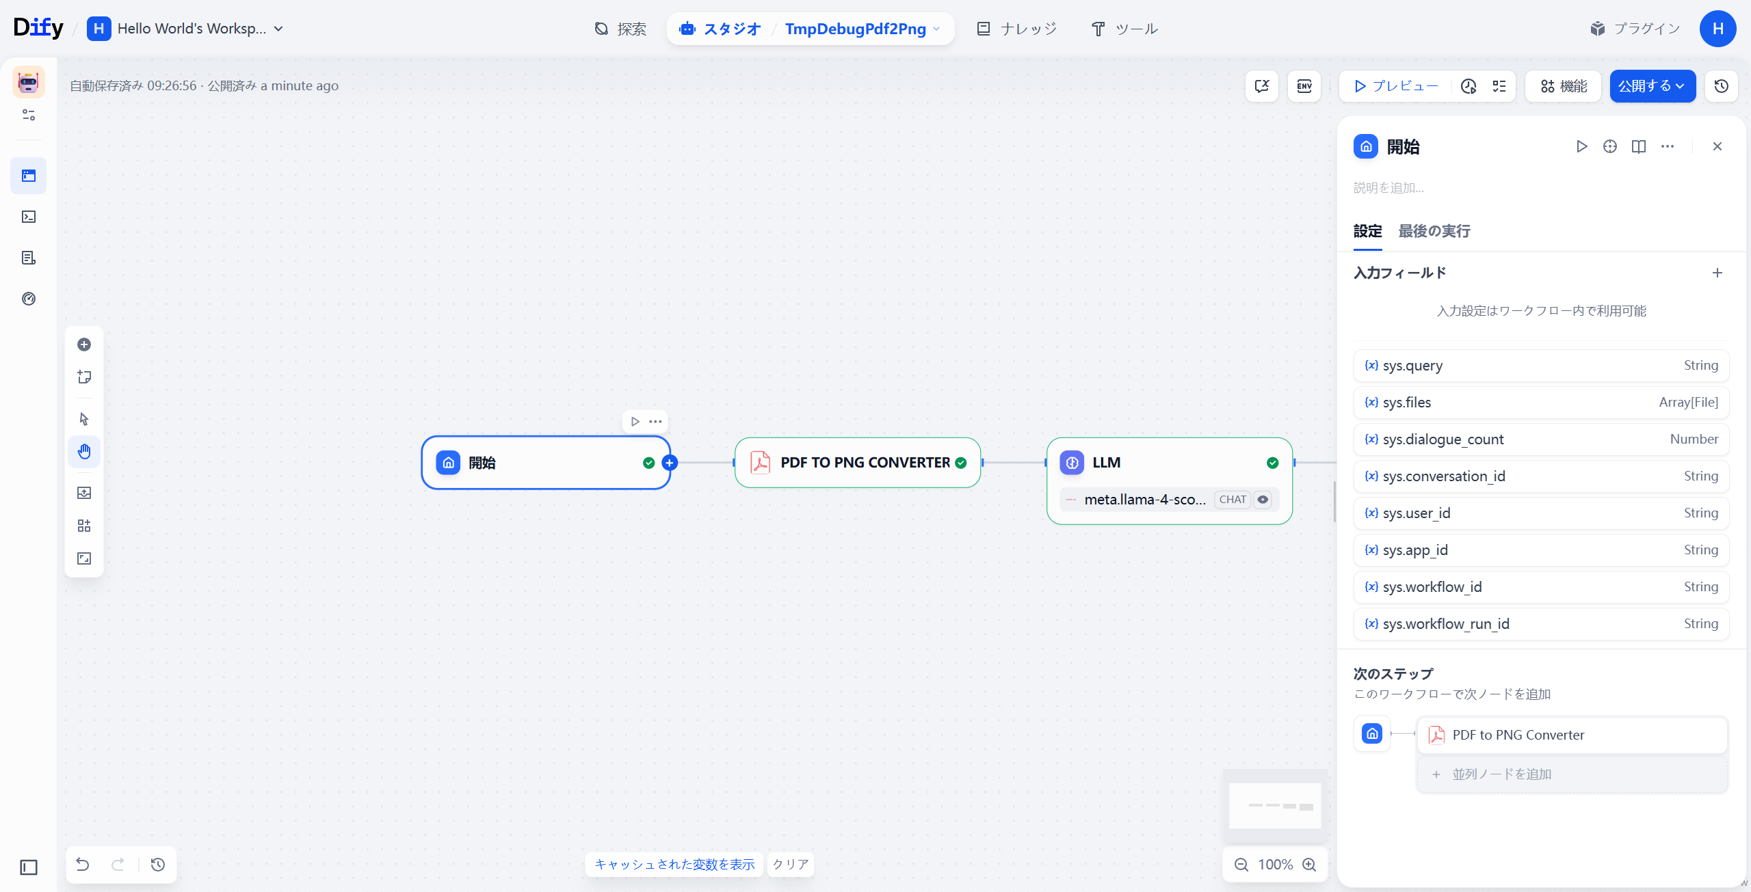Click the zoom in magnifier icon

click(x=1309, y=865)
